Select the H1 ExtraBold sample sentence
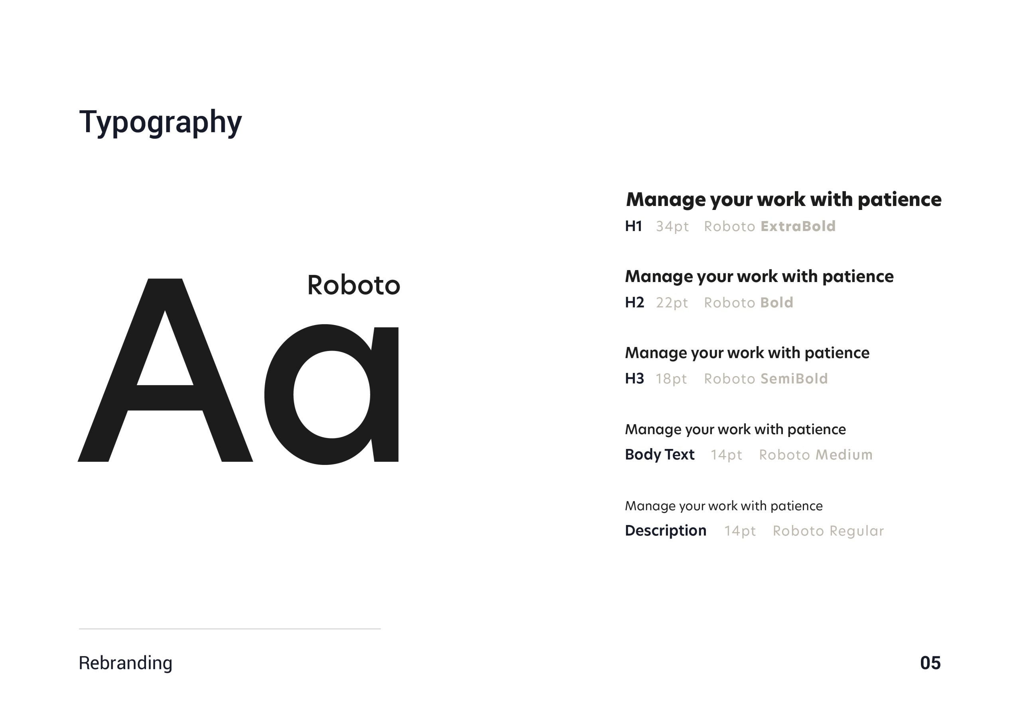This screenshot has height=727, width=1021. click(783, 199)
